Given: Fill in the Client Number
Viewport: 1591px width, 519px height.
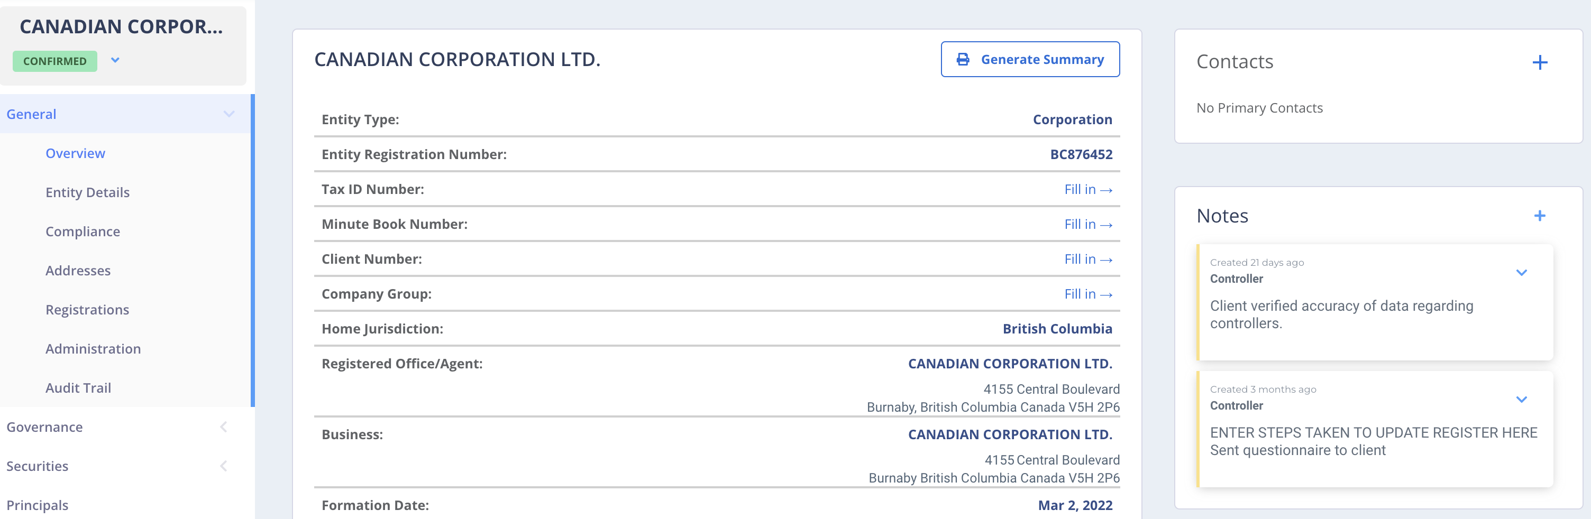Looking at the screenshot, I should 1087,259.
